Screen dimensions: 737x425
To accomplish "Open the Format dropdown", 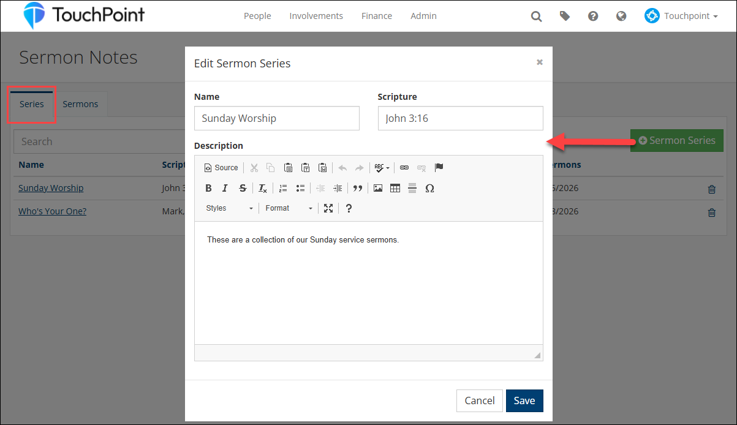I will pyautogui.click(x=289, y=208).
